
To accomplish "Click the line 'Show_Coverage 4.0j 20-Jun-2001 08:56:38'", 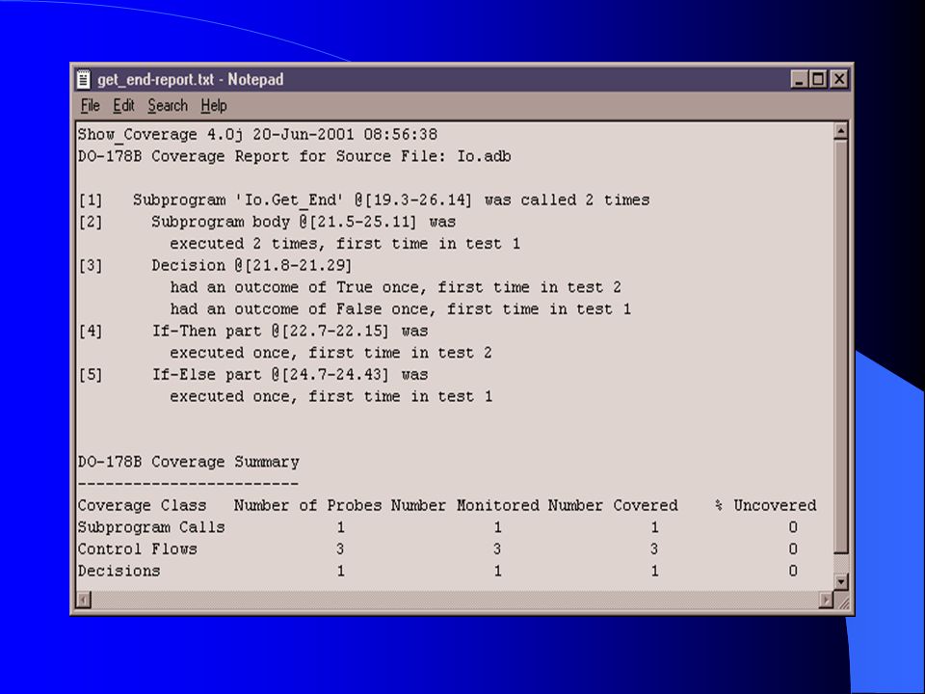I will (x=258, y=135).
